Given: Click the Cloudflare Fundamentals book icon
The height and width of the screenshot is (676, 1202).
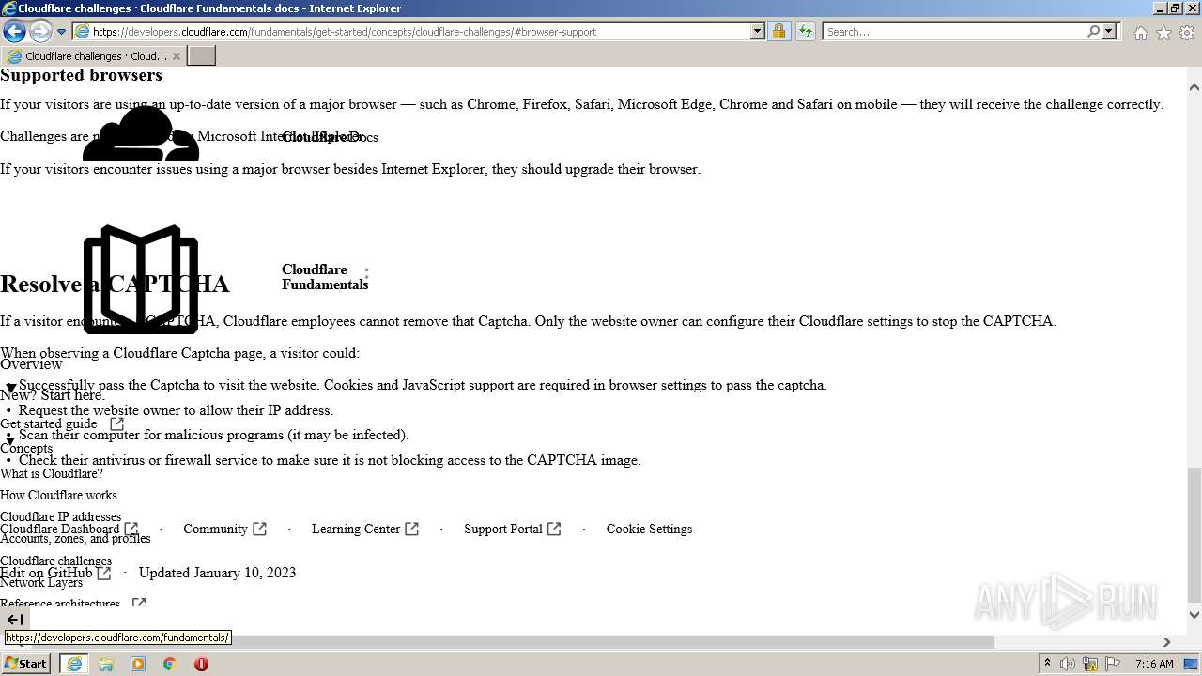Looking at the screenshot, I should 141,279.
